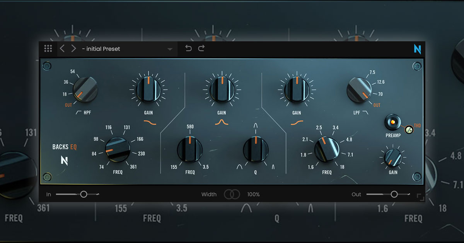464x243 pixels.
Task: Open the preset browser grid icon
Action: [x=48, y=48]
